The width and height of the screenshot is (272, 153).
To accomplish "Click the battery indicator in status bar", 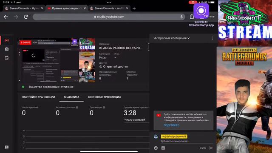I will click(x=212, y=2).
